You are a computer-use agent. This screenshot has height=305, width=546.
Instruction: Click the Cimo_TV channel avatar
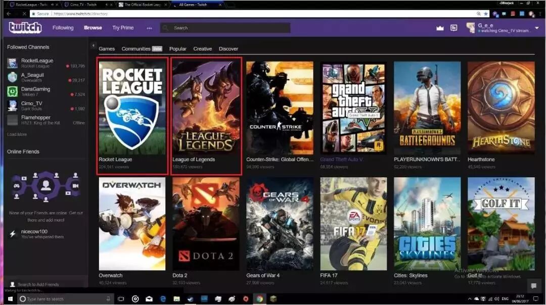(x=13, y=106)
